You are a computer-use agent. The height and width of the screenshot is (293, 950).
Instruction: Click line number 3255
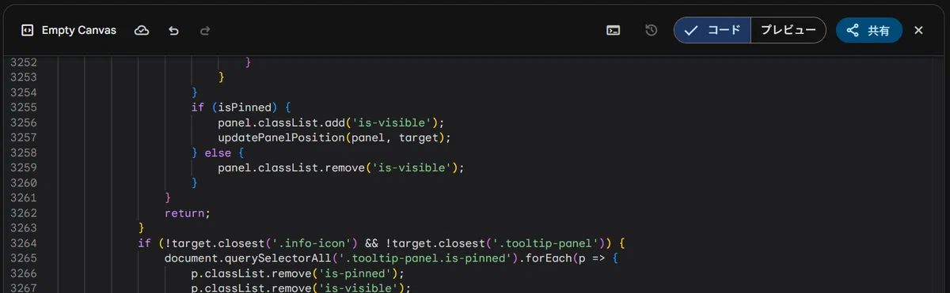coord(24,107)
